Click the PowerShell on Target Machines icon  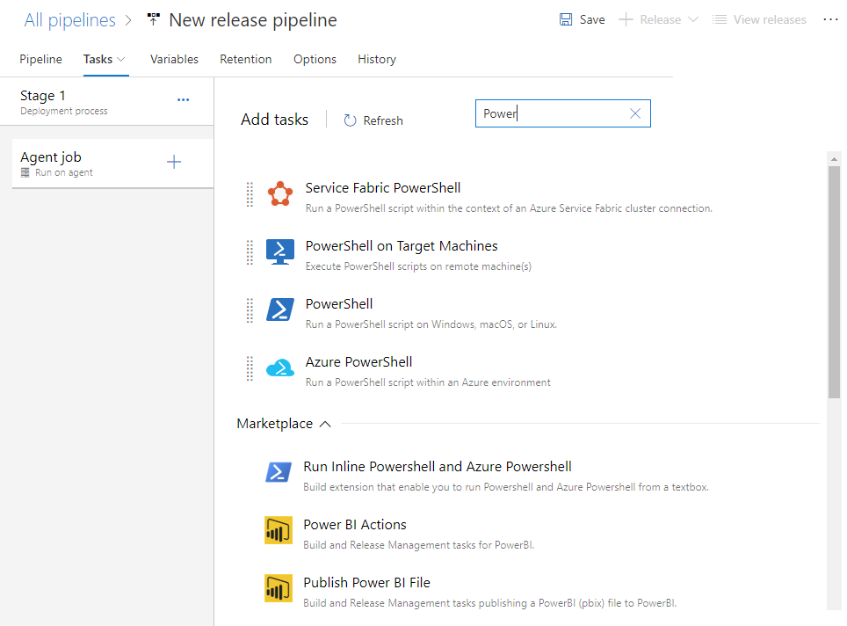(x=279, y=252)
